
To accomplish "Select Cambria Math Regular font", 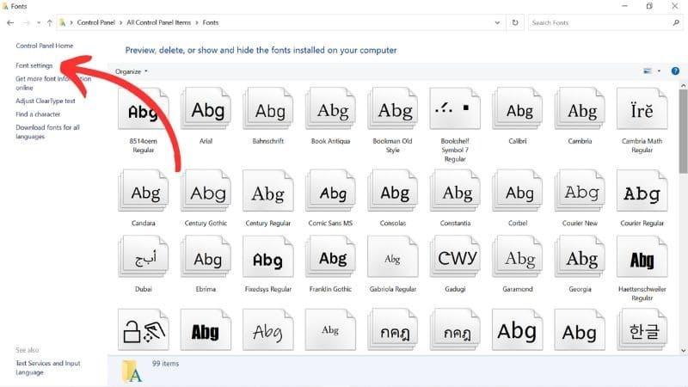I will (x=642, y=109).
